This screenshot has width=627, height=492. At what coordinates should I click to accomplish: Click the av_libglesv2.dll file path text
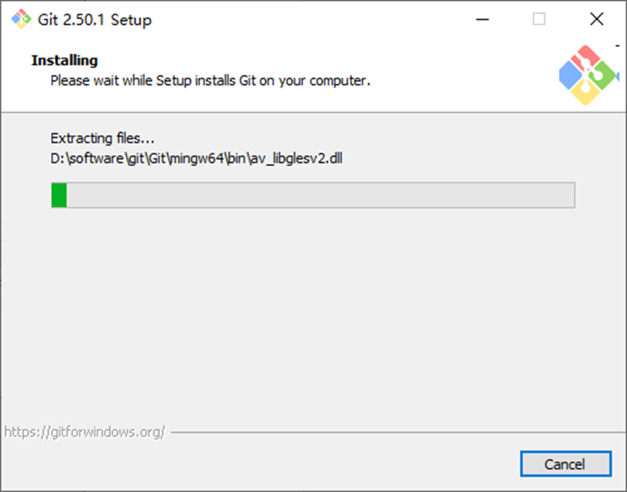pyautogui.click(x=196, y=159)
